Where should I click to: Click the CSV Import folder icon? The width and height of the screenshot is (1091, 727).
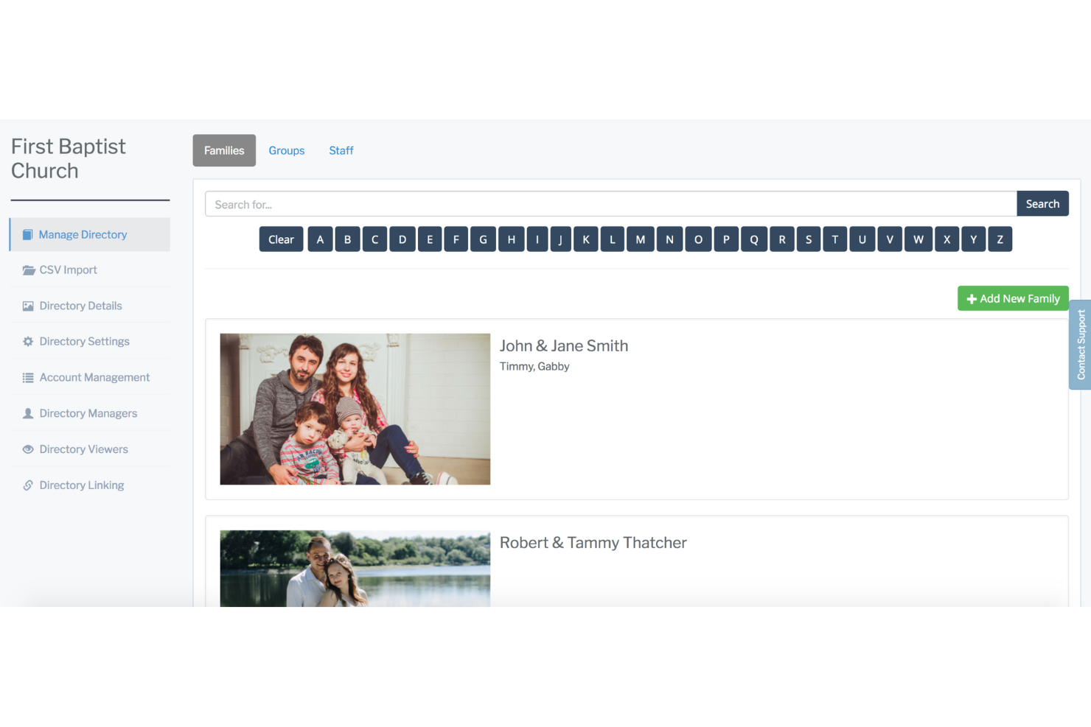pos(29,270)
